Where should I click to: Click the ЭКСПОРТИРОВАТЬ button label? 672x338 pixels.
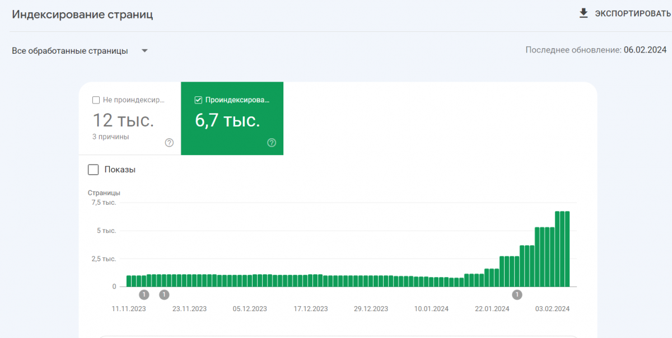click(632, 13)
